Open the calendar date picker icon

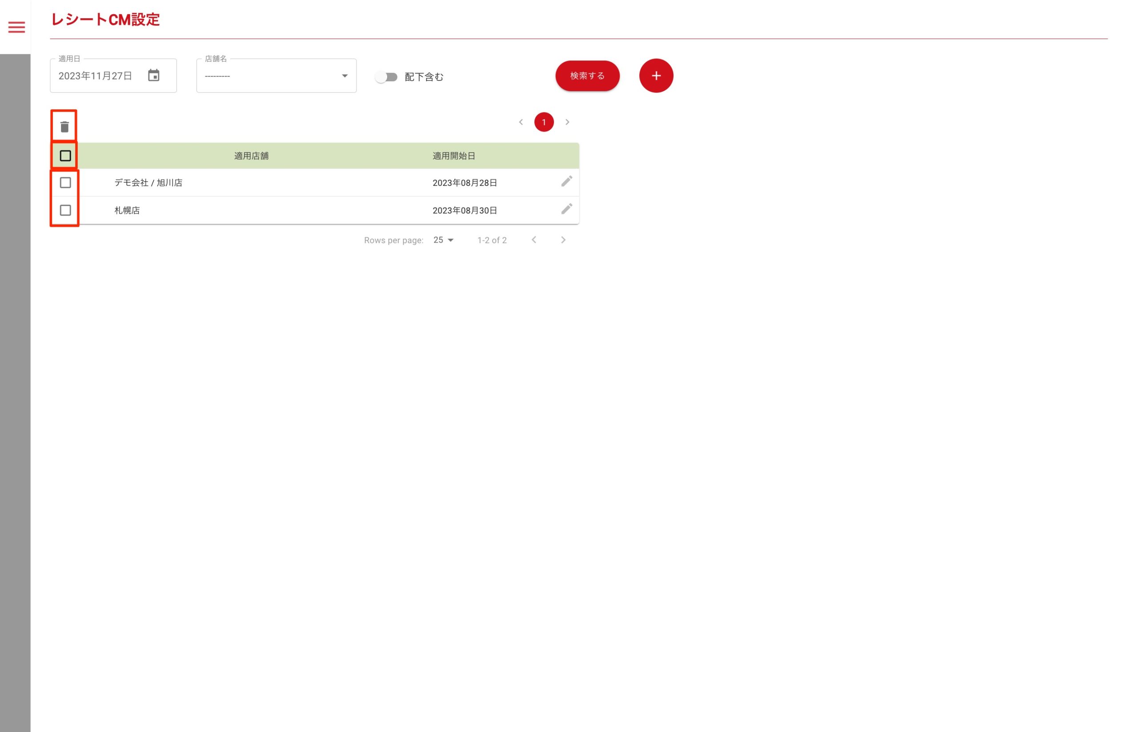[153, 76]
